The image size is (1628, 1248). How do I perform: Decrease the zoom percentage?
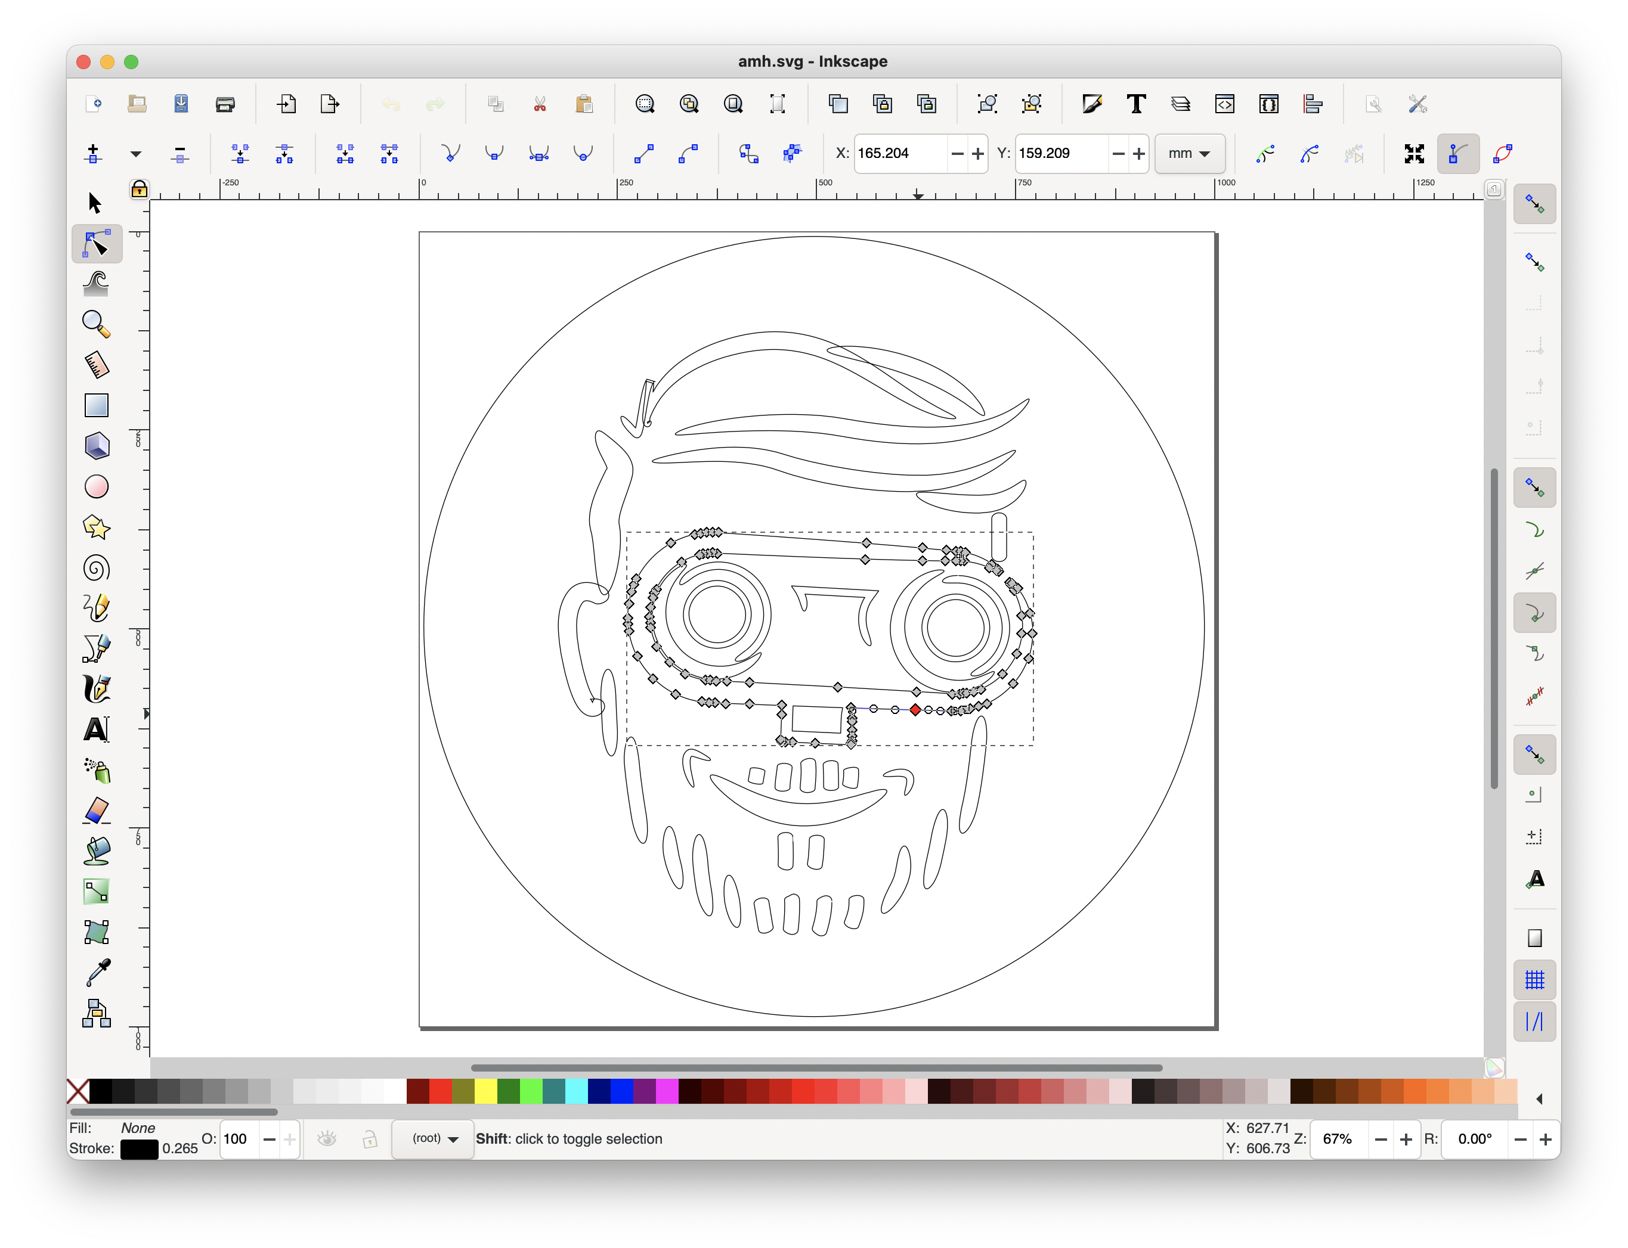click(x=1381, y=1140)
